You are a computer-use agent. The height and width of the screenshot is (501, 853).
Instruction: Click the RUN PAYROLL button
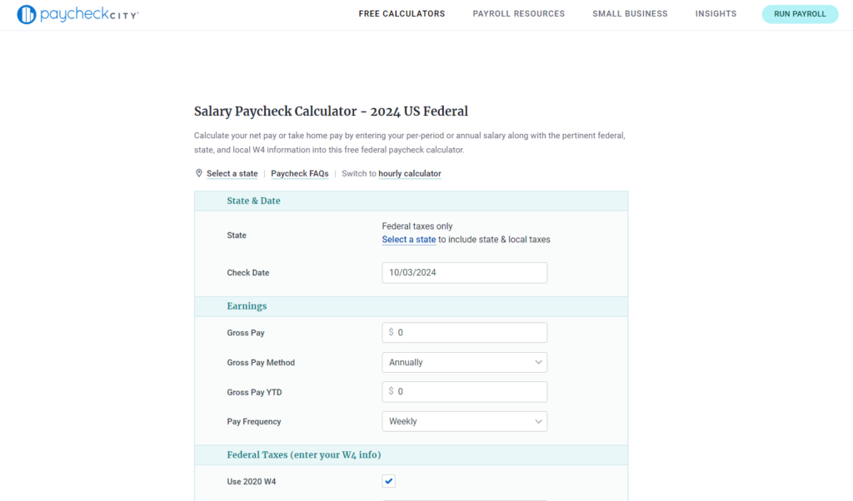[799, 13]
